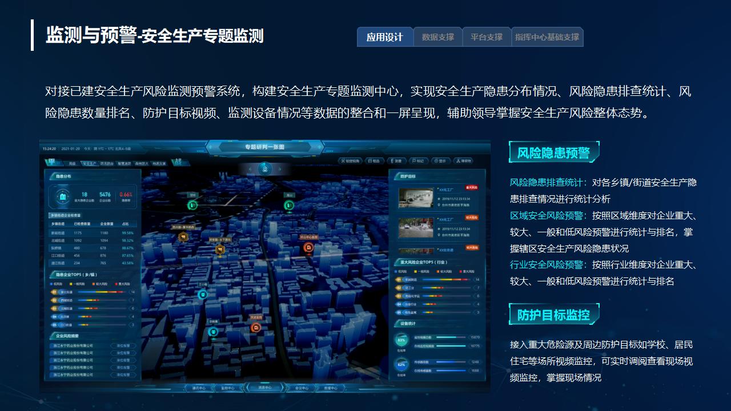
Task: Click rank 04 badge in 重大风险企业TOP5
Action: (398, 304)
